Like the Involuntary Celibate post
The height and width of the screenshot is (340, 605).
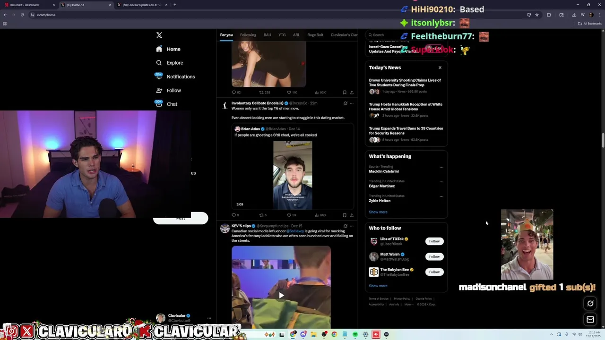289,215
